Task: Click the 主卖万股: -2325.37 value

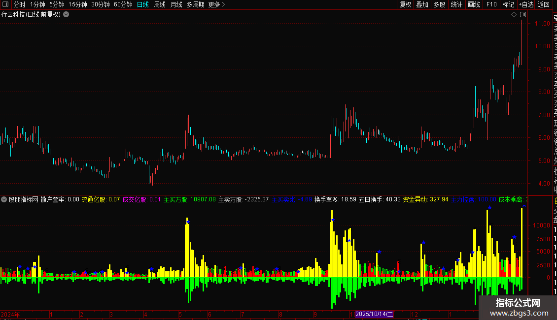Action: point(244,199)
